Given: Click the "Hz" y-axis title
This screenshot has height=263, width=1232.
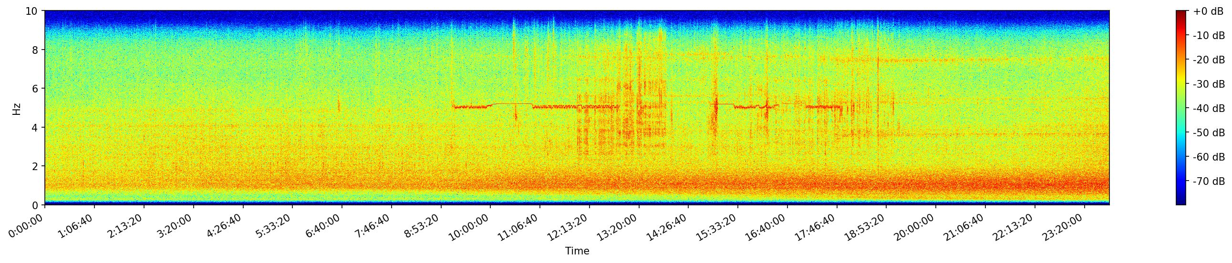Looking at the screenshot, I should pos(17,108).
